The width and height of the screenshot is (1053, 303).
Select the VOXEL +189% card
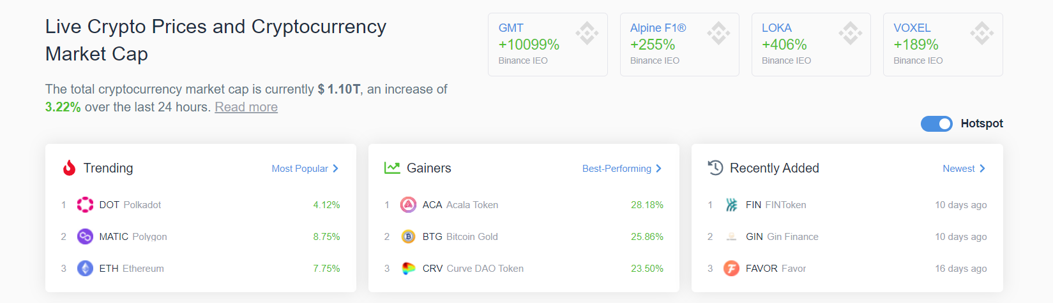[943, 45]
